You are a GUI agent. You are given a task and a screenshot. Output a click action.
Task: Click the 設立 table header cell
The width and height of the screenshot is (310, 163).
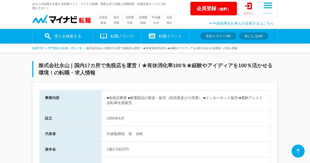click(x=71, y=118)
